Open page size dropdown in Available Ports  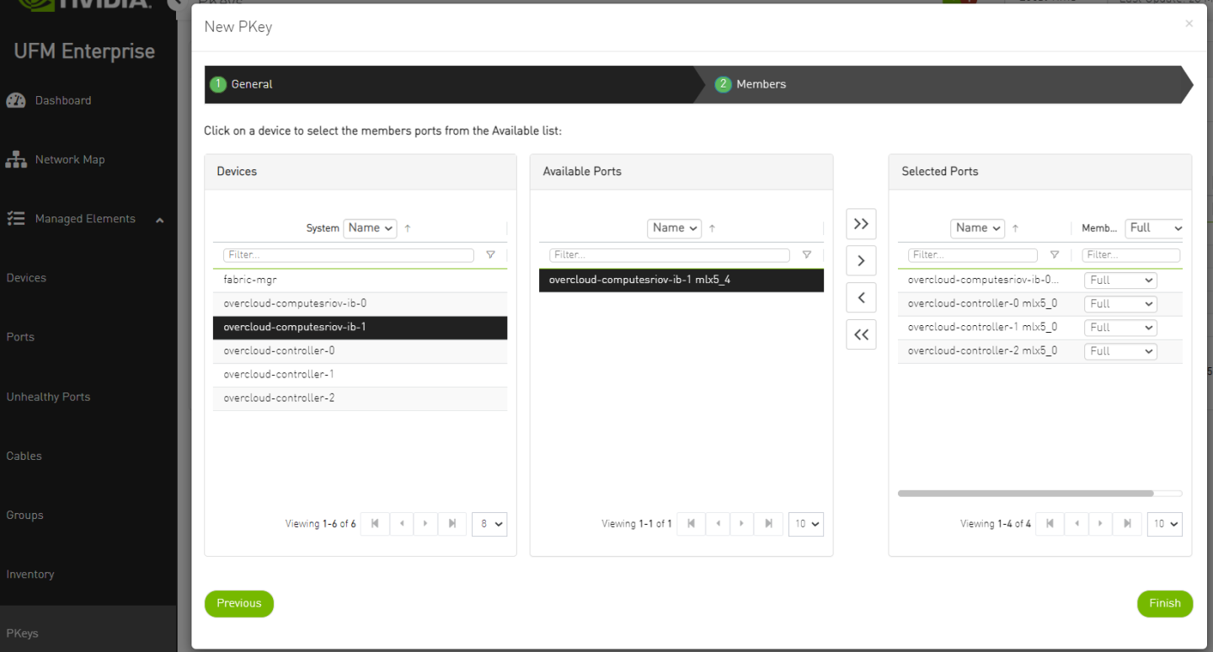(805, 524)
